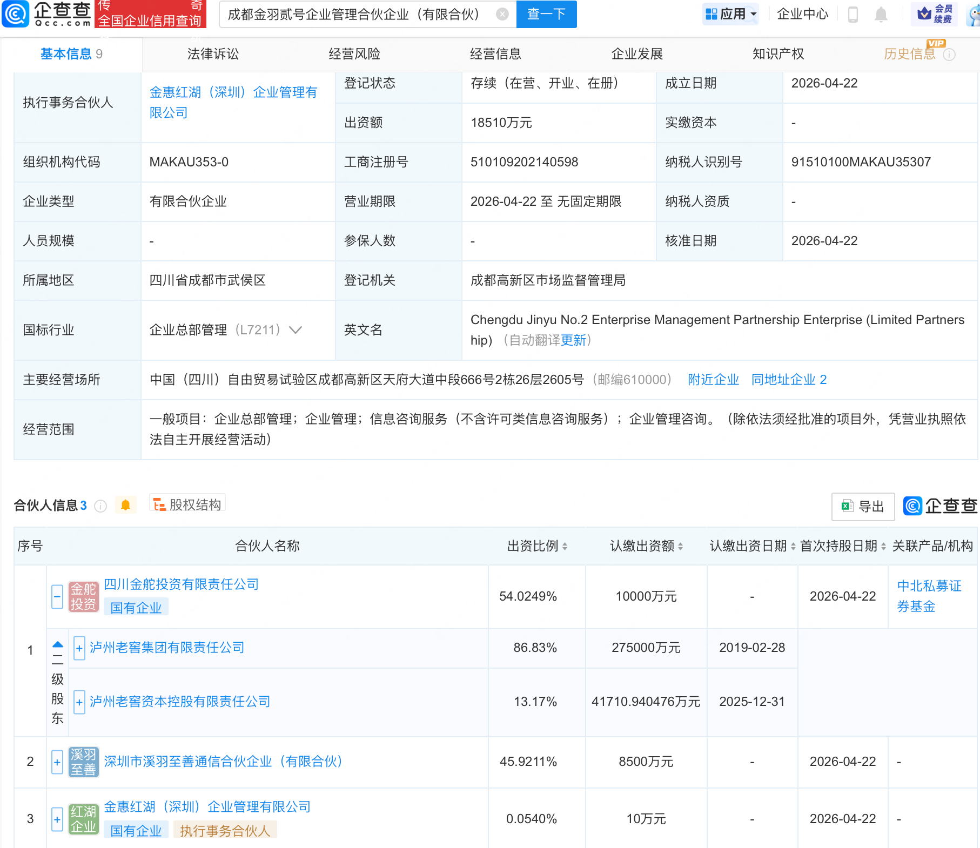Expand the 国标行业 L7211 chevron
Viewport: 980px width, 848px height.
[x=295, y=330]
